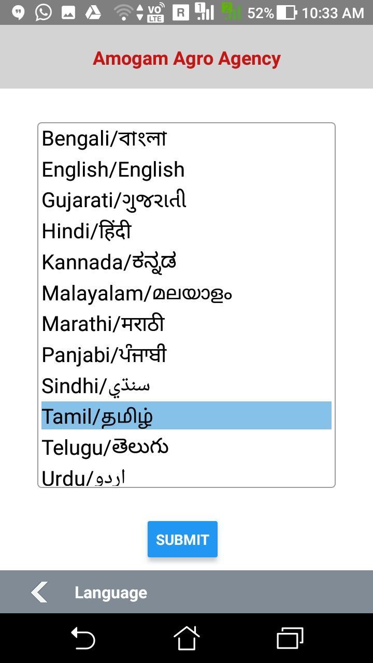Viewport: 373px width, 663px height.
Task: Select the partially visible Urdu option
Action: 187,476
